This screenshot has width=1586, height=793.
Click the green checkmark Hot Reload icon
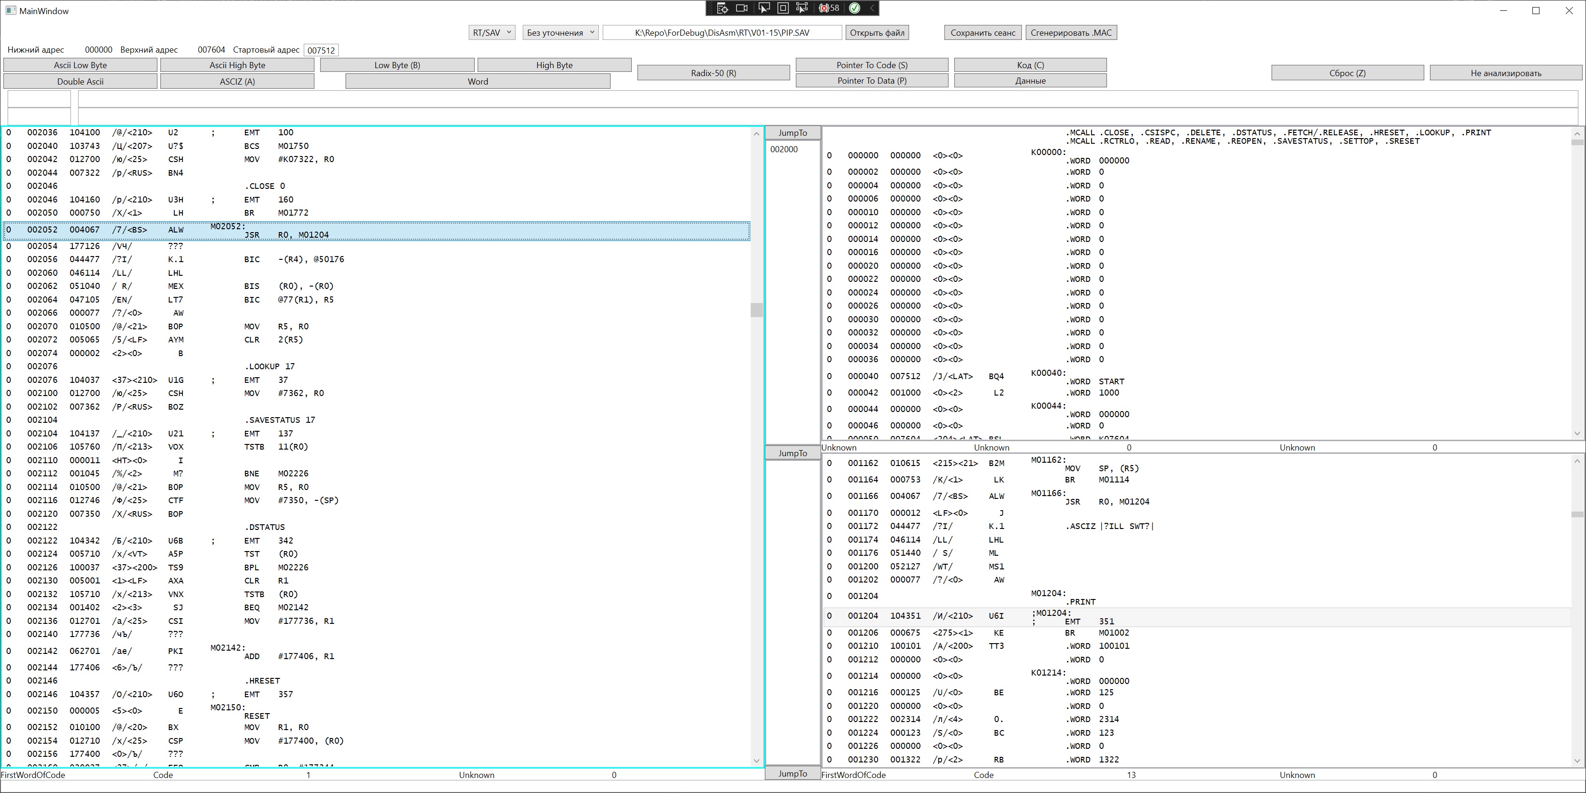(x=855, y=8)
